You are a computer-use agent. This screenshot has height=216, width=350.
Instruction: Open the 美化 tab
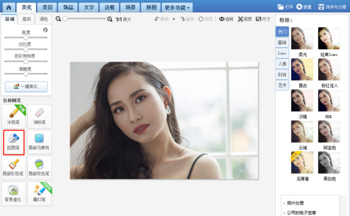(27, 7)
